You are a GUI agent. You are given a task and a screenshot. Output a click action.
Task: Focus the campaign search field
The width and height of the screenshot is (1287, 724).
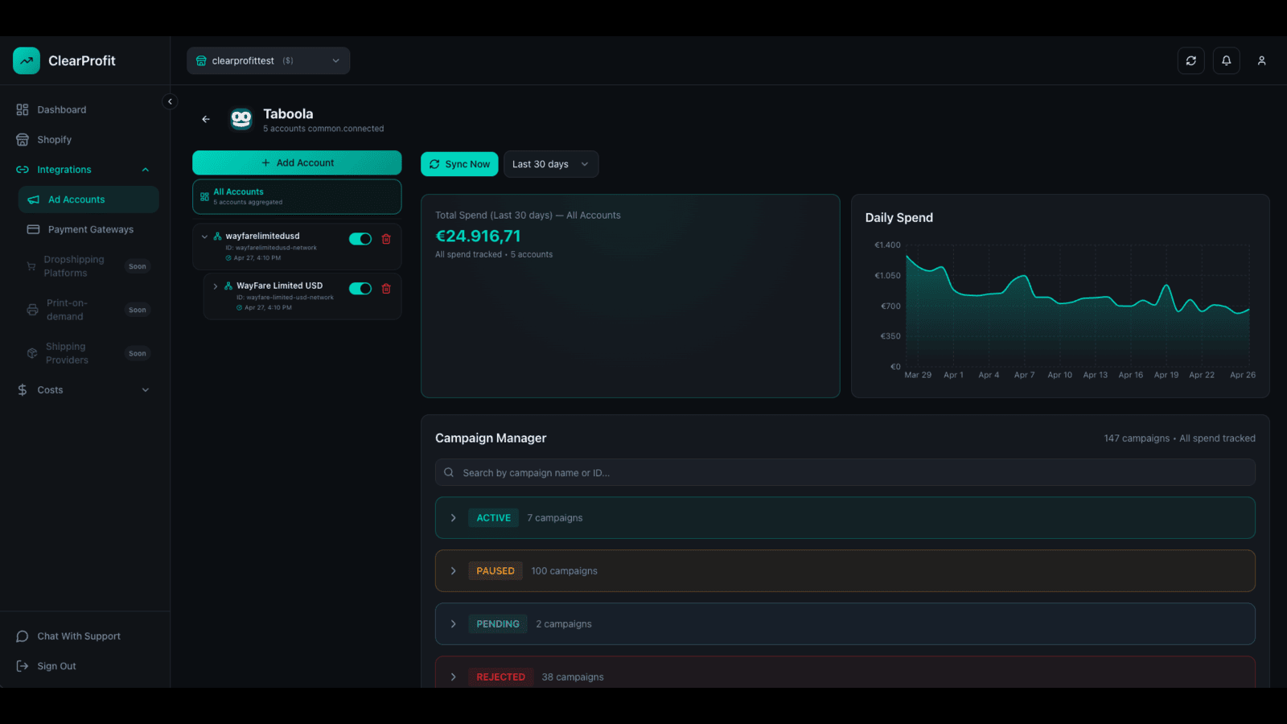click(845, 472)
